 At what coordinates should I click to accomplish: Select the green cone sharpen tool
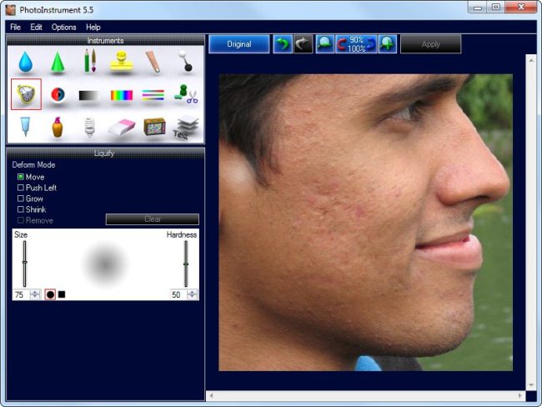coord(58,63)
